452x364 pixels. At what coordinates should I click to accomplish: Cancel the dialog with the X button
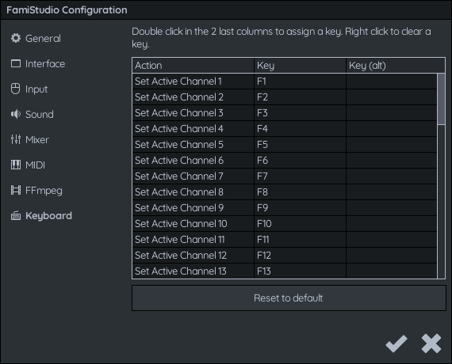pyautogui.click(x=431, y=343)
